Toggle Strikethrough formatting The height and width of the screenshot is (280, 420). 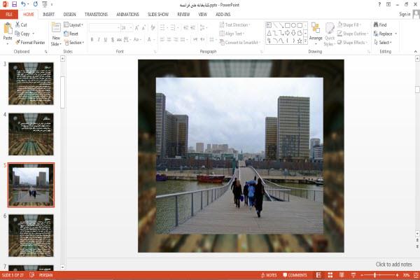119,40
